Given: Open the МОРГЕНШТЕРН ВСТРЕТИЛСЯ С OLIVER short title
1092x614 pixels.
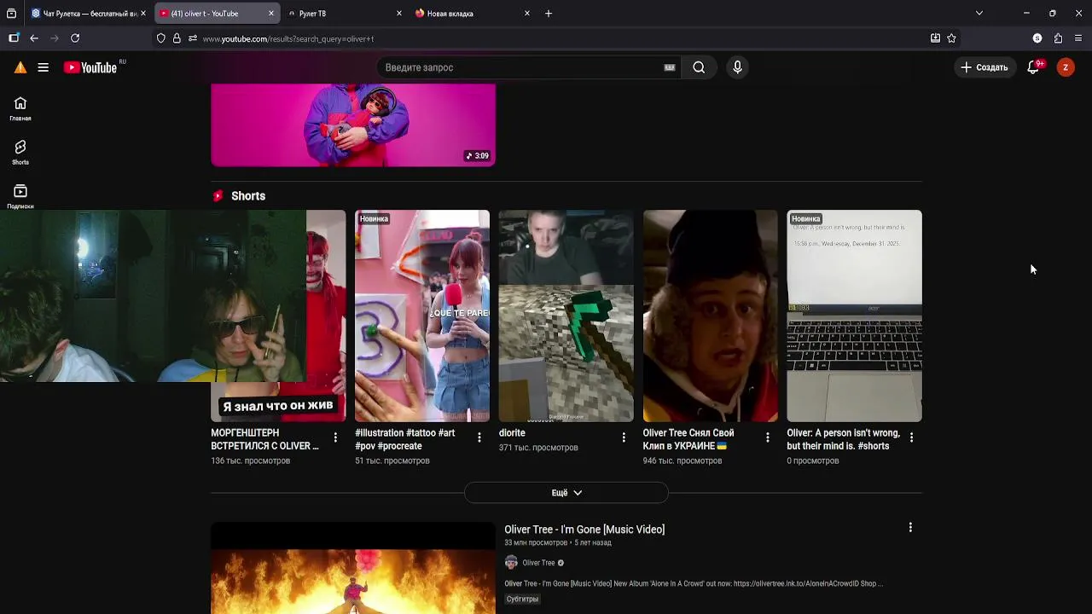Looking at the screenshot, I should point(265,439).
